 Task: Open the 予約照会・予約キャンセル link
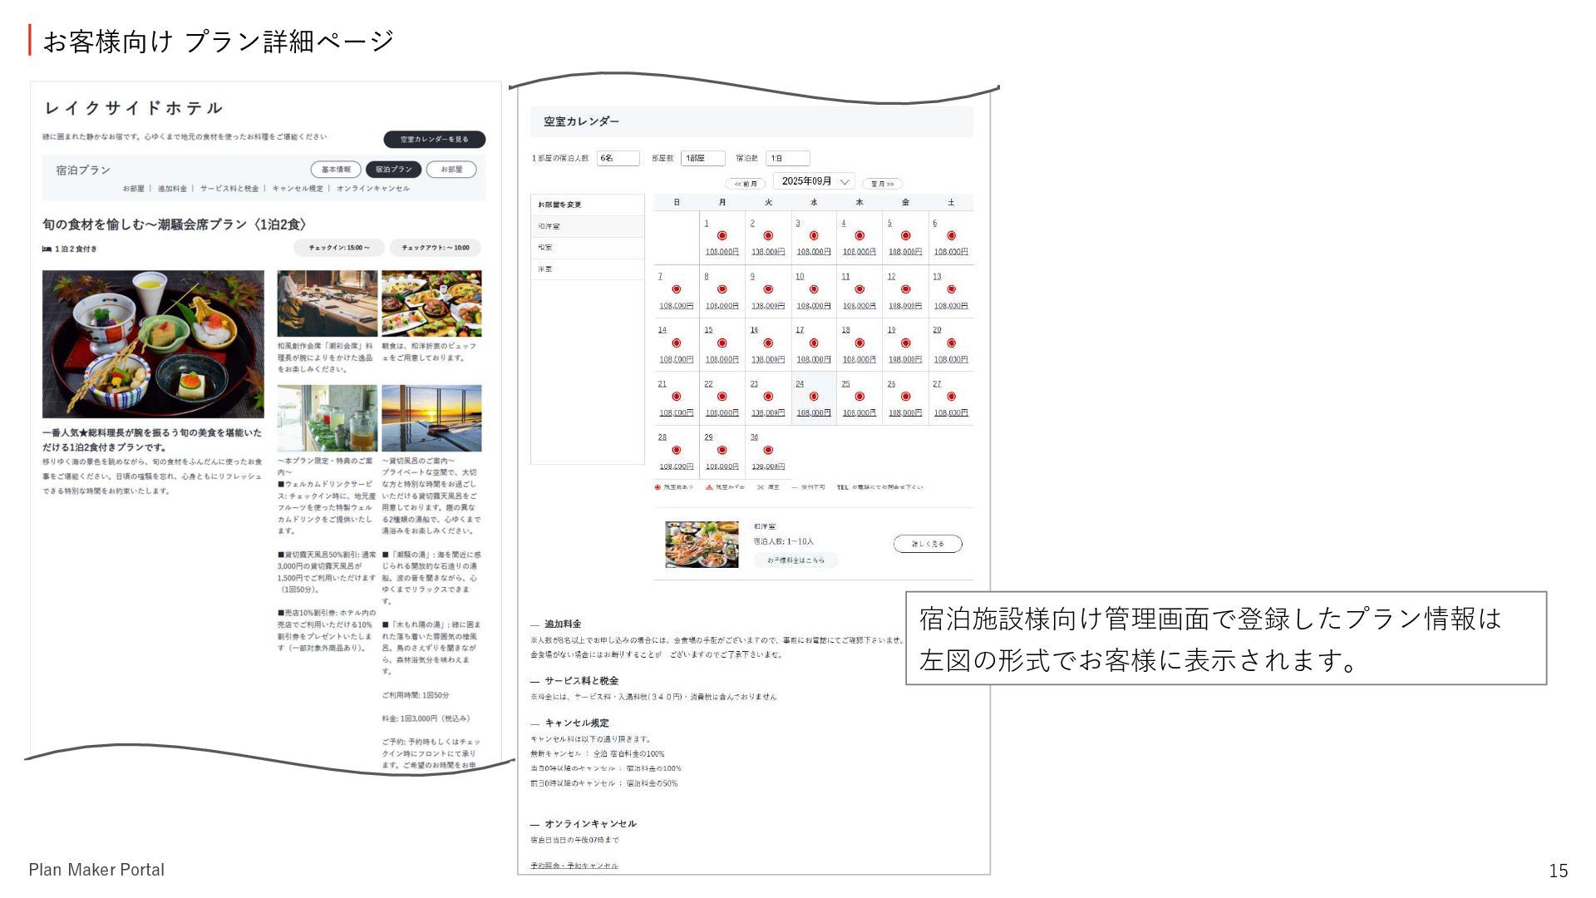(x=574, y=866)
